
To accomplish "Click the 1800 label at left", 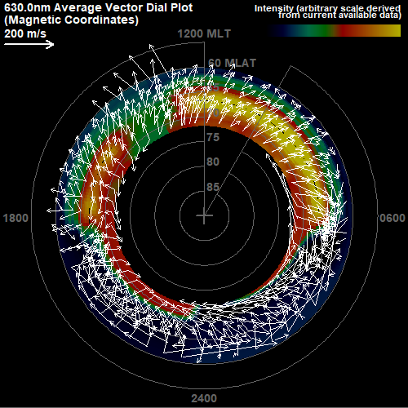I will click(x=16, y=218).
